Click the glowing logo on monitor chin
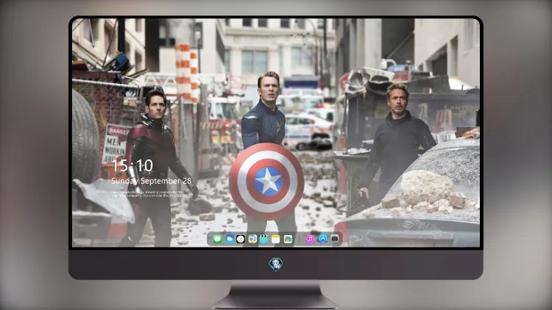This screenshot has height=310, width=552. click(x=276, y=264)
